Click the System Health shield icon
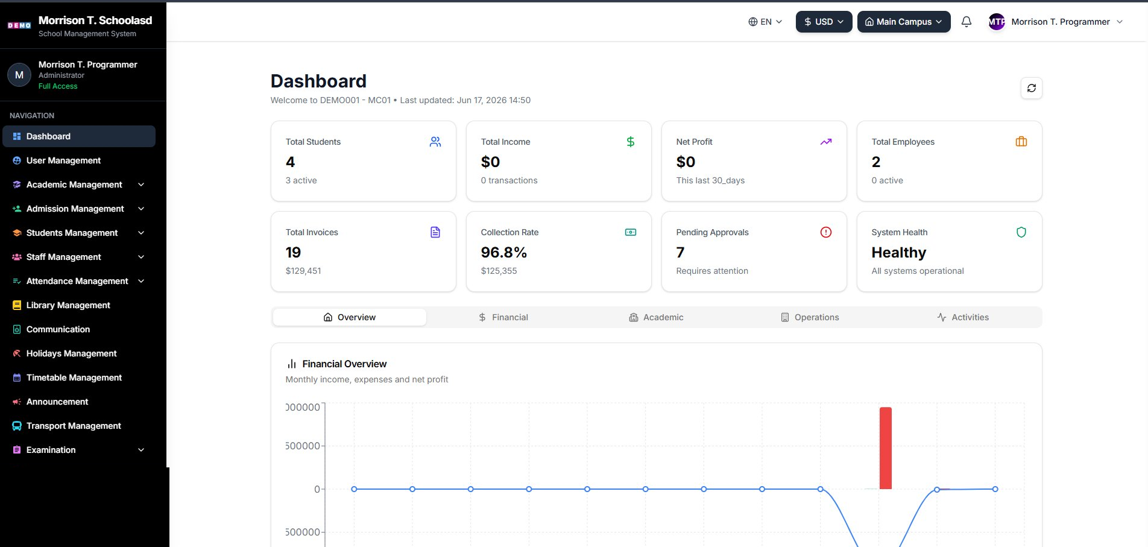 [x=1021, y=232]
